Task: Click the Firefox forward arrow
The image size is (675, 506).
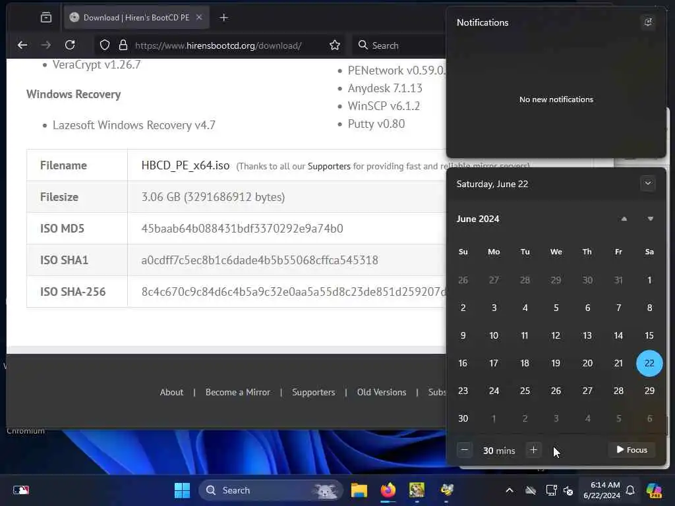Action: [45, 45]
